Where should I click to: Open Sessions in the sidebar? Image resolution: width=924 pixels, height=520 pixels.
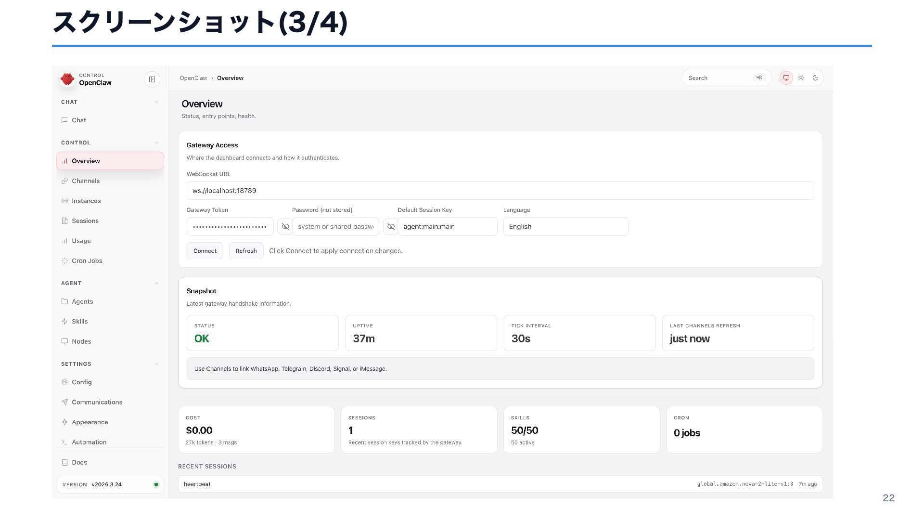point(85,221)
